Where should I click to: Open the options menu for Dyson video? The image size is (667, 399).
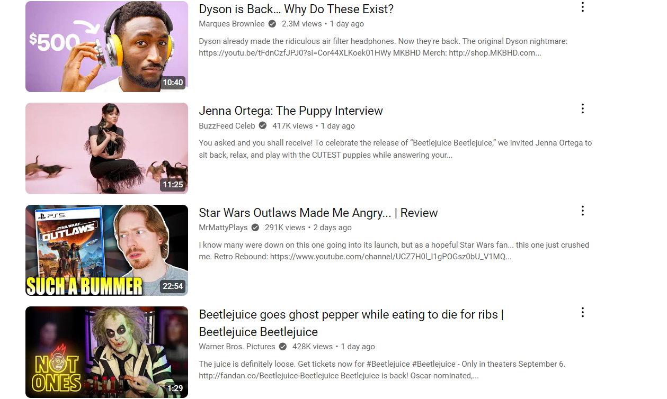pyautogui.click(x=583, y=7)
